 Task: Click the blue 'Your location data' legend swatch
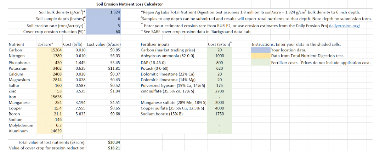pyautogui.click(x=261, y=50)
